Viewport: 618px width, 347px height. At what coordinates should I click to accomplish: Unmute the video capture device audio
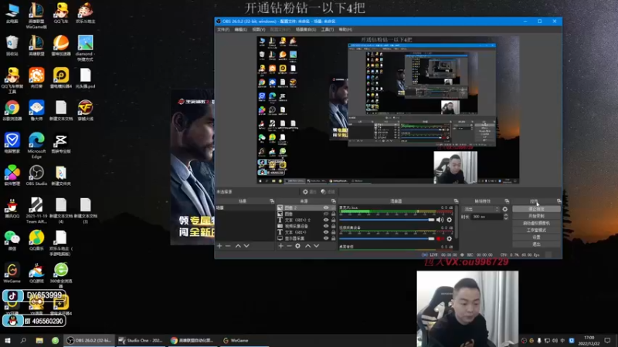click(x=440, y=239)
